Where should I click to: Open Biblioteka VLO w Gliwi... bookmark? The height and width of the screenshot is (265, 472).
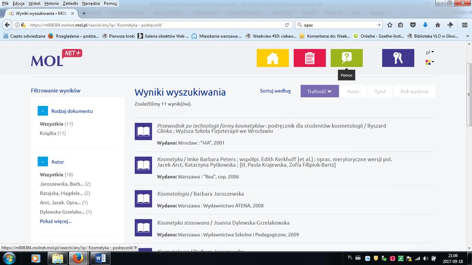click(432, 36)
